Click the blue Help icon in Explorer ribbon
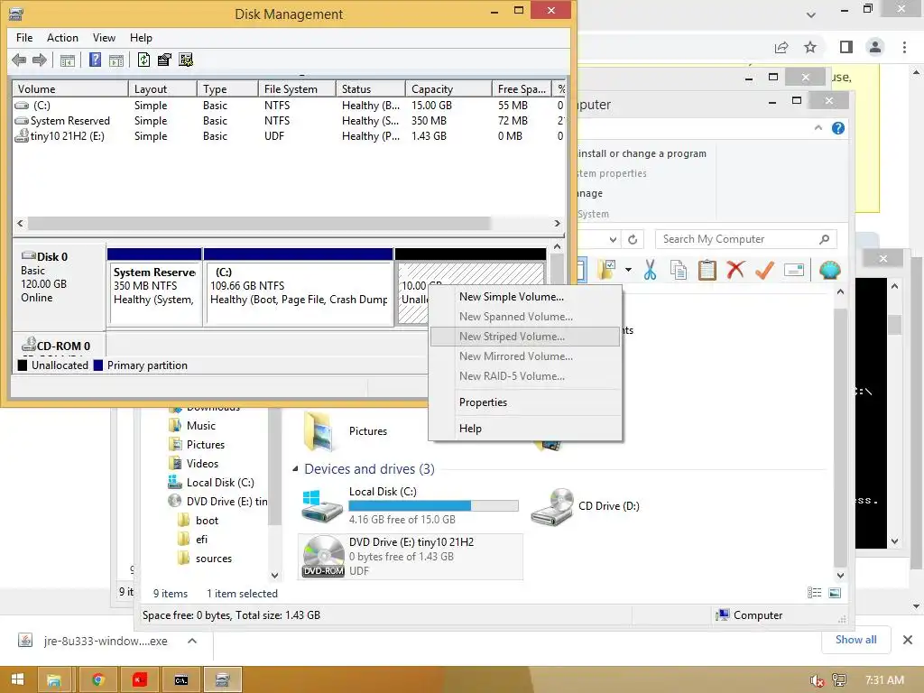The width and height of the screenshot is (924, 693). pyautogui.click(x=838, y=128)
